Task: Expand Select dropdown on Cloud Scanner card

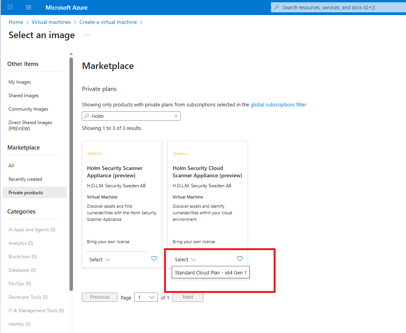Action: [x=185, y=260]
